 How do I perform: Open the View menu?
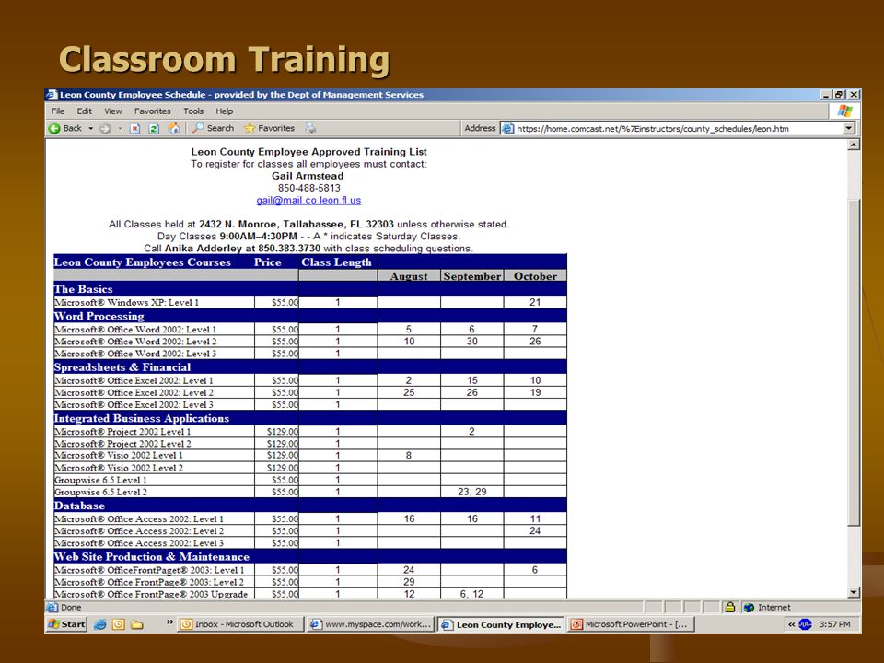pos(112,111)
